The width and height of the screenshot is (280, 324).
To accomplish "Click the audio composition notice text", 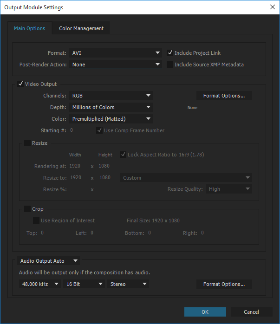I will (x=85, y=272).
